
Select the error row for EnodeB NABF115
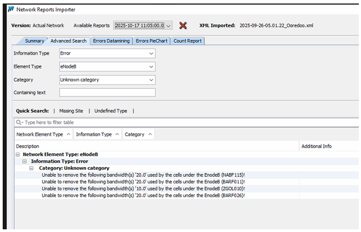143,175
